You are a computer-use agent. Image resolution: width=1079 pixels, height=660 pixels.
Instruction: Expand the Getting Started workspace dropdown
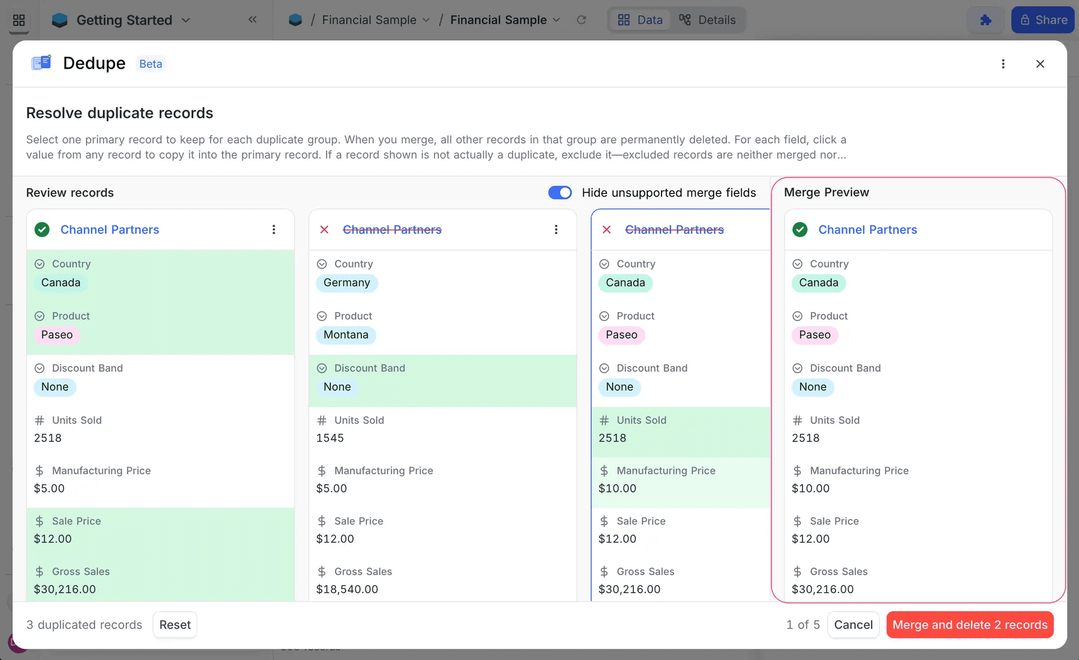pyautogui.click(x=185, y=20)
